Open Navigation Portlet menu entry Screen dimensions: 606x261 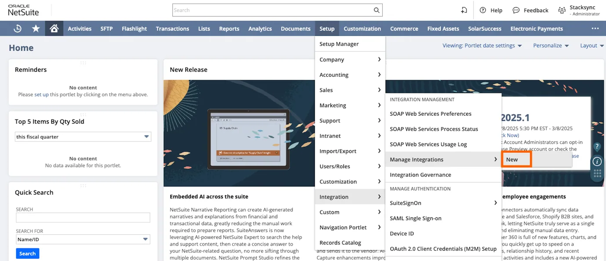coord(350,227)
